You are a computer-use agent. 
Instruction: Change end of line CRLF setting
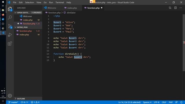[164, 102]
